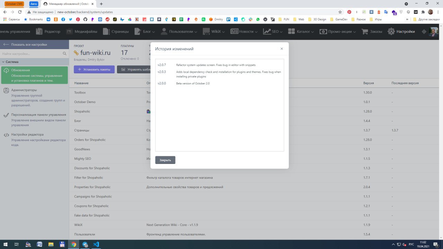This screenshot has height=249, width=443.
Task: Open the admin user avatar menu
Action: (434, 32)
